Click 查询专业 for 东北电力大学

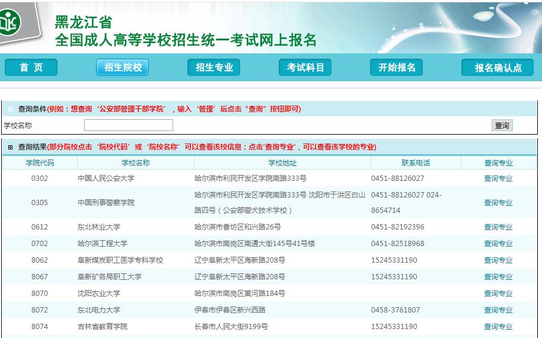tap(498, 310)
